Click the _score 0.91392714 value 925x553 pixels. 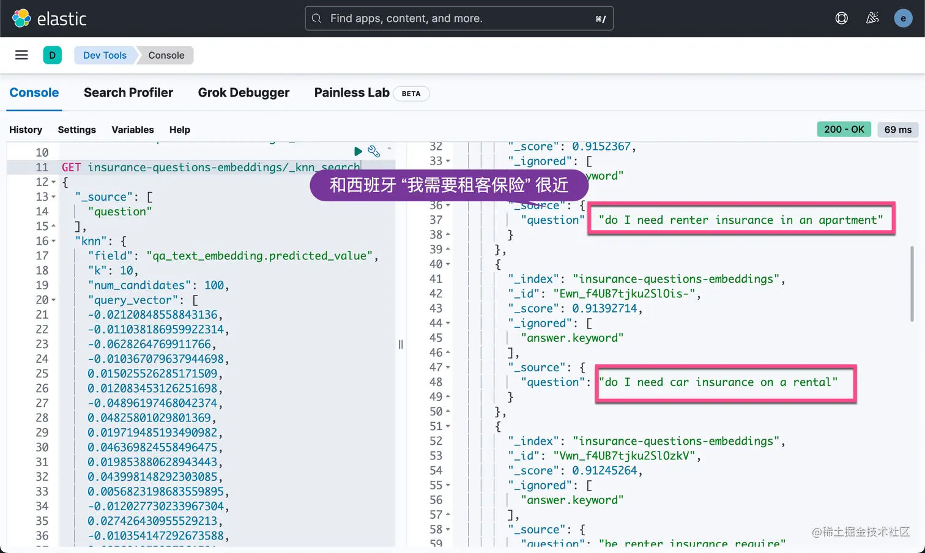[604, 308]
